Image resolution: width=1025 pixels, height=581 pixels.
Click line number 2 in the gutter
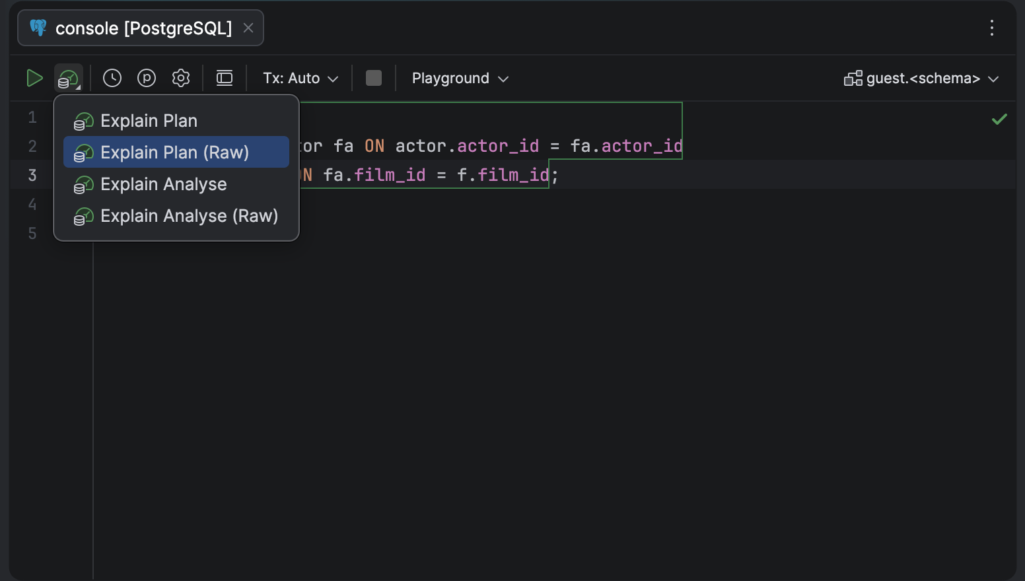coord(32,147)
